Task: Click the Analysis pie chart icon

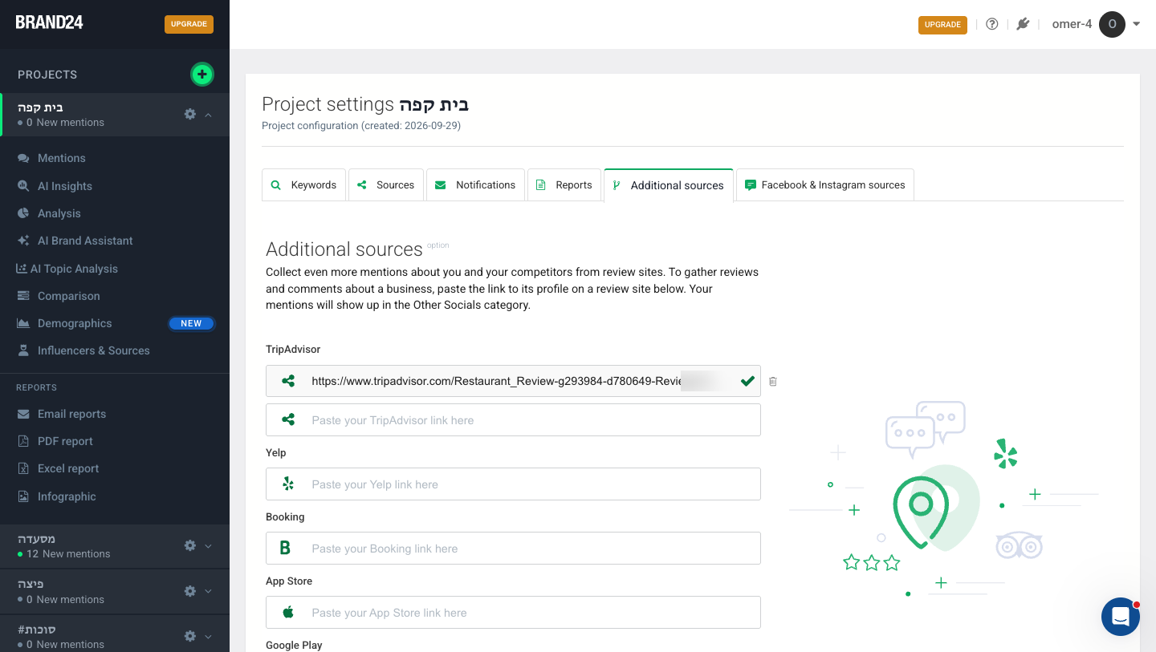Action: (23, 213)
